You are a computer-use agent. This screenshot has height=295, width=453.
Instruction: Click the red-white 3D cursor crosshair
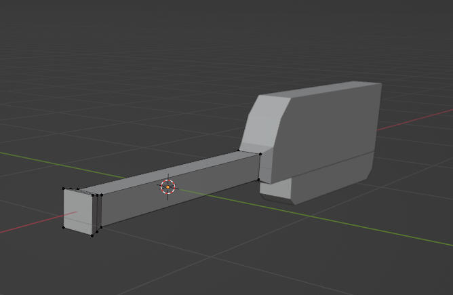click(168, 187)
